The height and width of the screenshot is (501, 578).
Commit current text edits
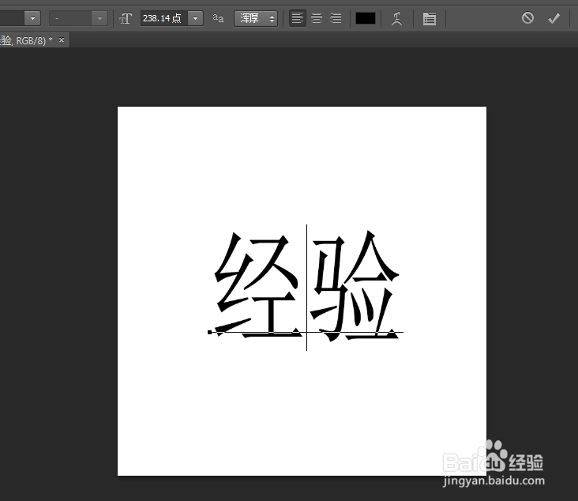point(554,17)
